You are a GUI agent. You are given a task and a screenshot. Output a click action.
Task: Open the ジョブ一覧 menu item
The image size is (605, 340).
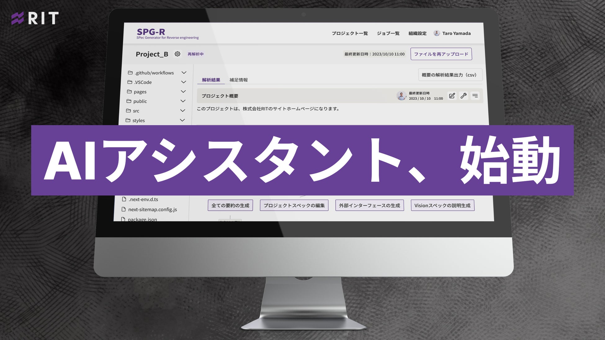pos(388,33)
